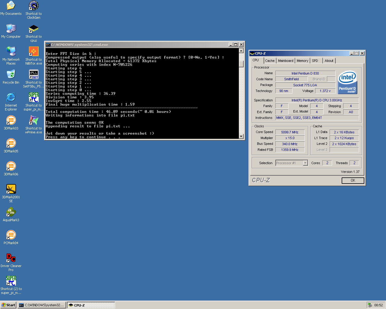The height and width of the screenshot is (309, 386).
Task: Select CPU-Z taskbar button
Action: pyautogui.click(x=91, y=305)
